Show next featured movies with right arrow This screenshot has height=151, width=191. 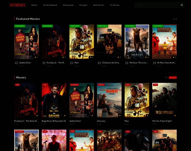176,19
